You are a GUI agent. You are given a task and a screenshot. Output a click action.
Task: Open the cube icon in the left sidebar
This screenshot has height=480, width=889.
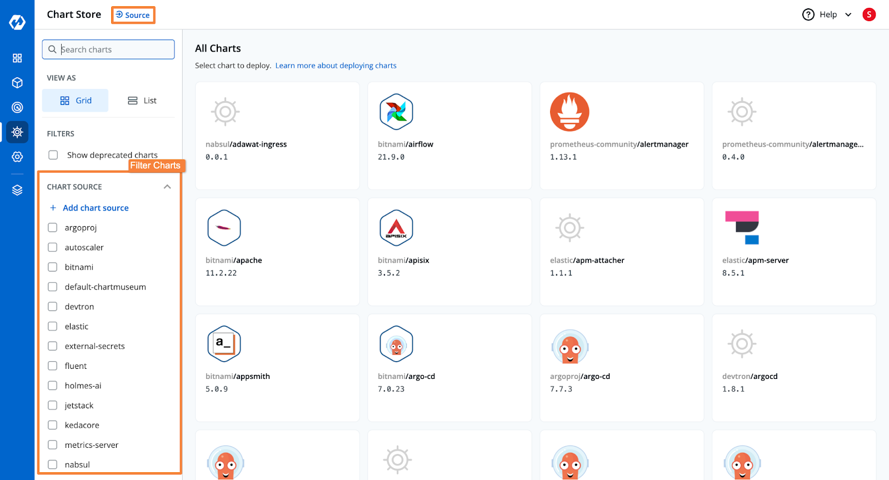pos(17,83)
